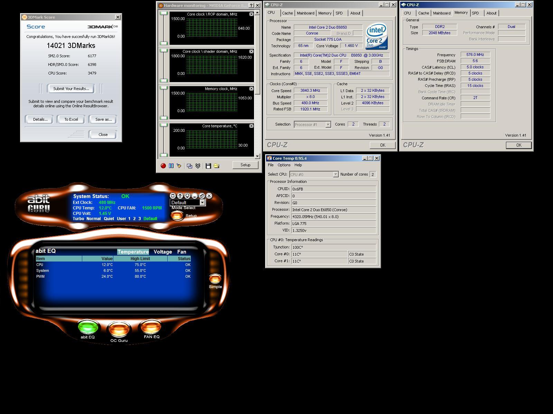Click the slider handle above the Memory clock graph
The image size is (553, 414).
click(x=164, y=88)
